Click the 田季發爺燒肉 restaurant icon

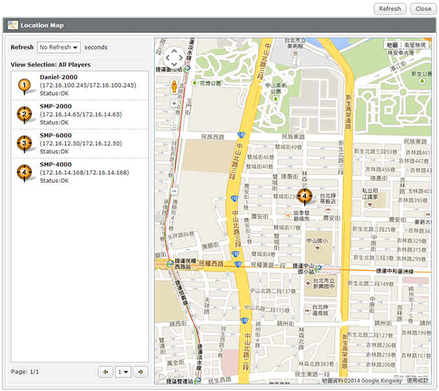coord(287,216)
